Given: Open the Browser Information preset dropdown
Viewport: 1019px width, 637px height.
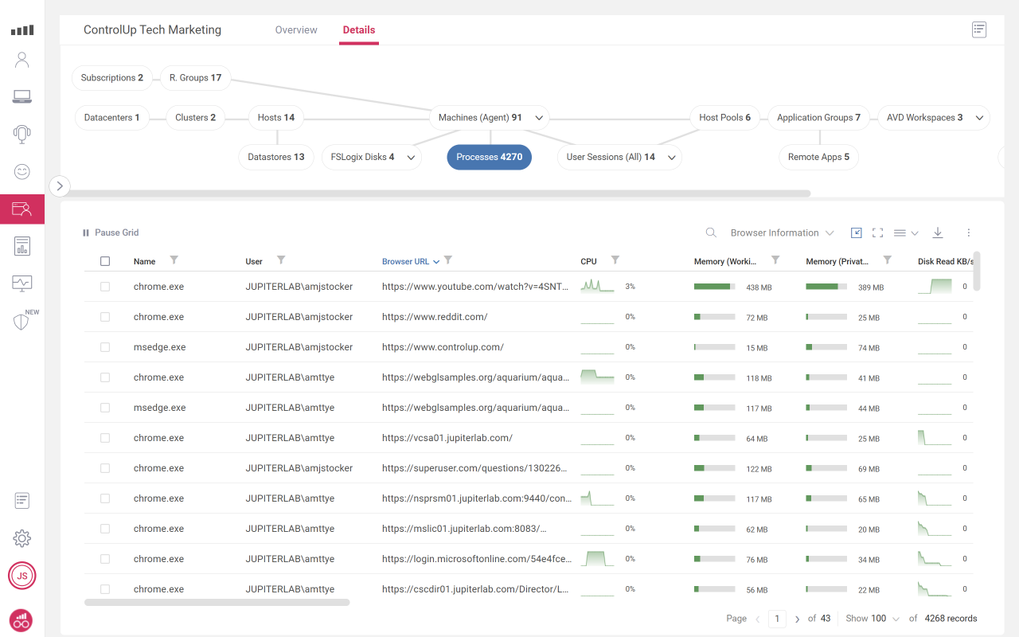Looking at the screenshot, I should click(x=781, y=233).
